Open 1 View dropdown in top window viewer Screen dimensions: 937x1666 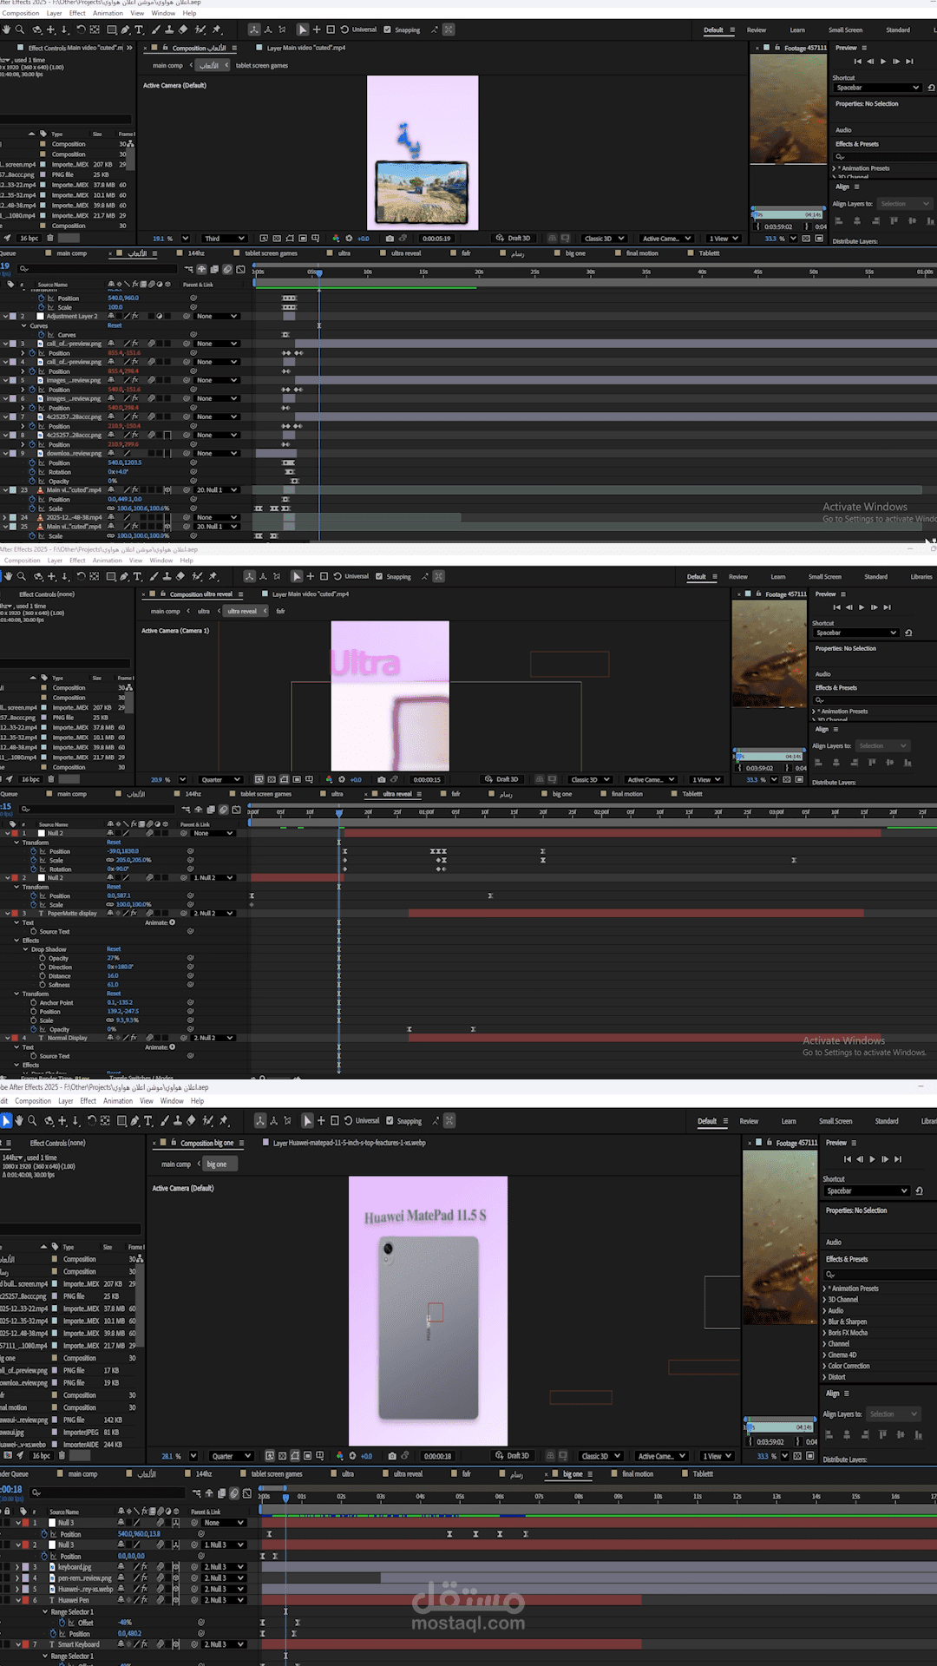pos(724,239)
